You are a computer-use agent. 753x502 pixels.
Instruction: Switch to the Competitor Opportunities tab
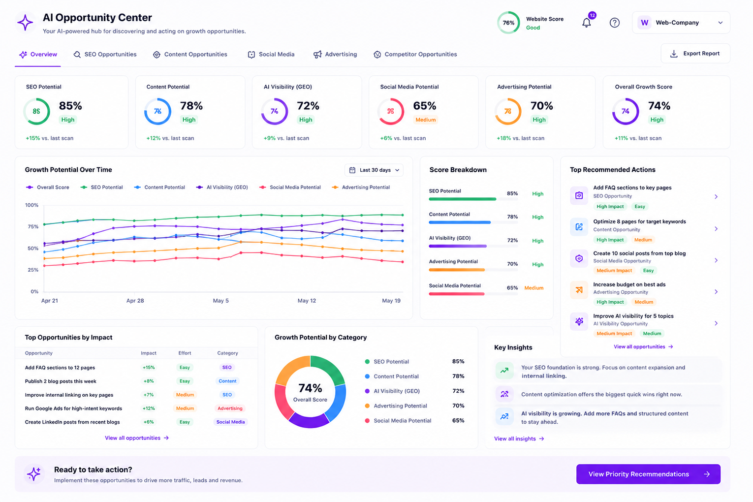(415, 55)
